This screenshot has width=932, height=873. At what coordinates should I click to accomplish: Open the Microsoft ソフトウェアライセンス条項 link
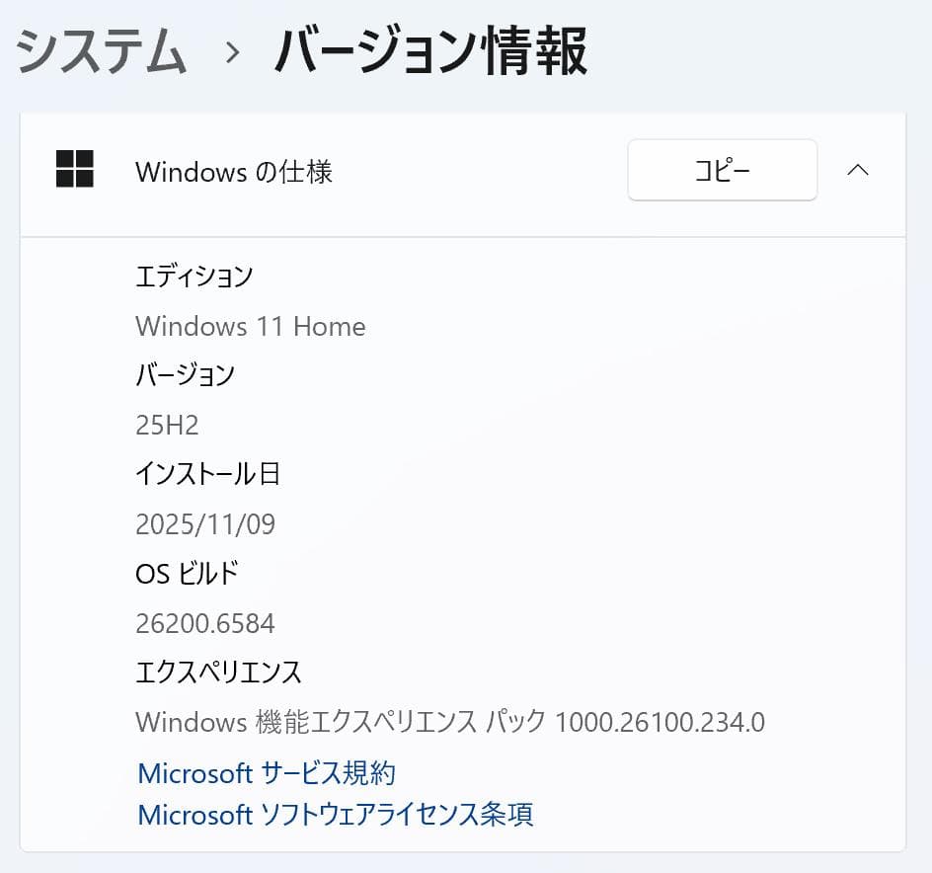point(335,815)
